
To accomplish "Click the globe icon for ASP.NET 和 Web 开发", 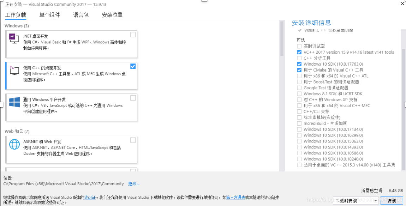I will point(14,144).
